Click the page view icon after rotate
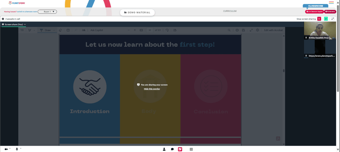Viewport: 340px width, 152px height. click(175, 30)
